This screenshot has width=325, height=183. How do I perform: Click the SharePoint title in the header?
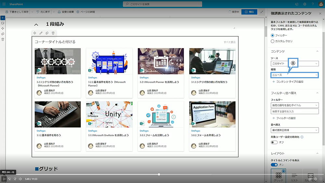[x=16, y=4]
